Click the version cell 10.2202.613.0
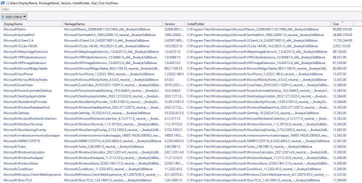 pos(174,113)
